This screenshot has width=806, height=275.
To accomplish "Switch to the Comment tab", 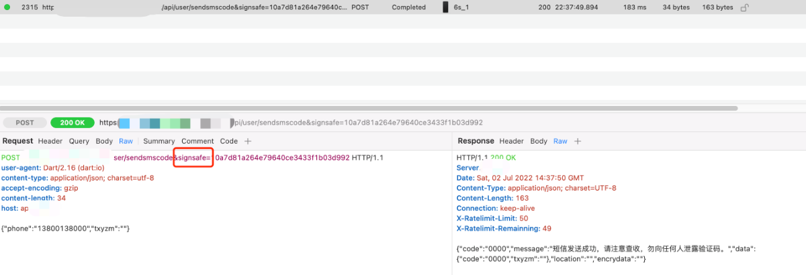I will [197, 142].
